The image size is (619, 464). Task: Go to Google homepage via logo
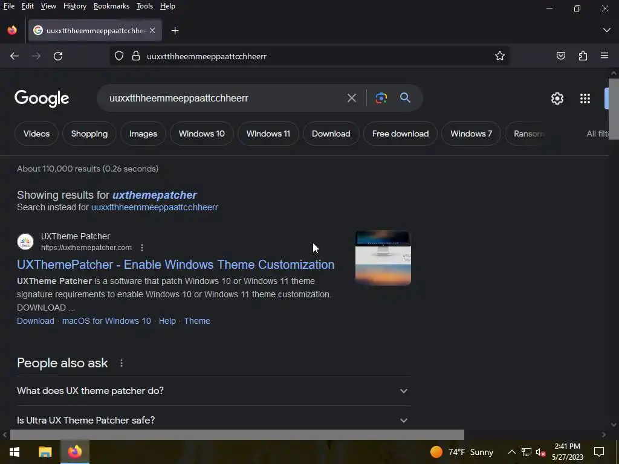pos(42,98)
